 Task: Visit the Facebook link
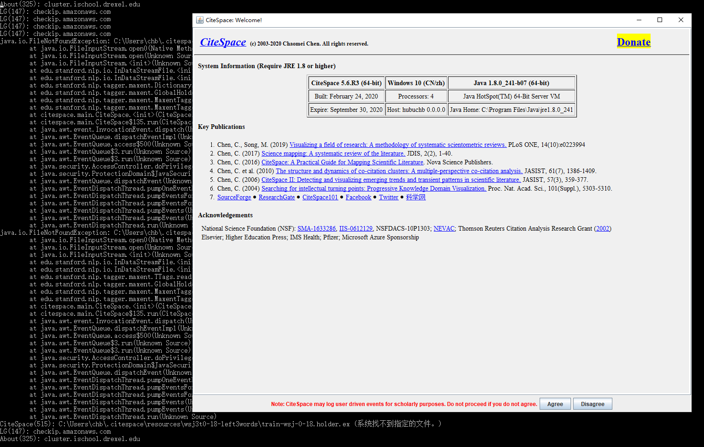[358, 197]
